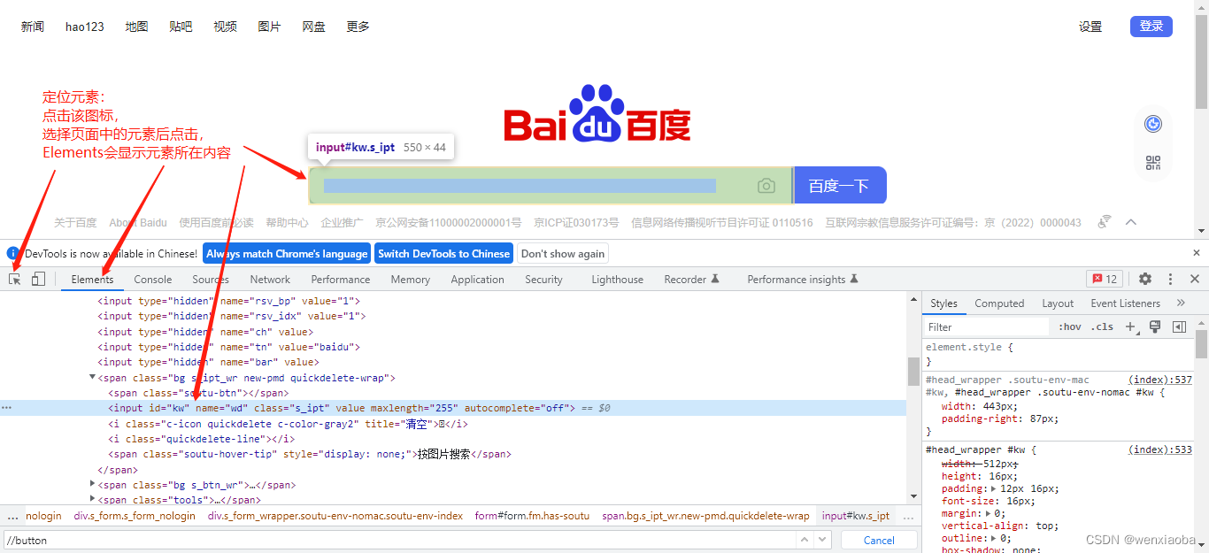This screenshot has height=553, width=1209.
Task: Click the footer accessibility icon next to license
Action: click(1105, 222)
